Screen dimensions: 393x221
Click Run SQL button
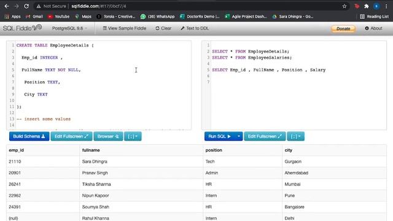tap(220, 136)
